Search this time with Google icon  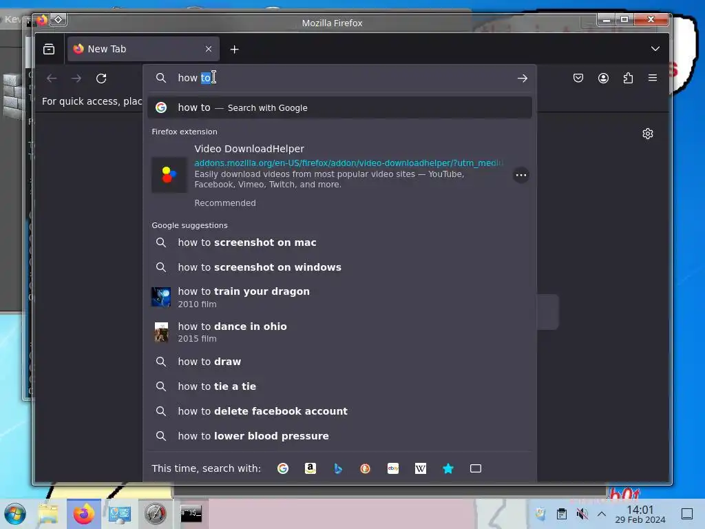pos(283,468)
